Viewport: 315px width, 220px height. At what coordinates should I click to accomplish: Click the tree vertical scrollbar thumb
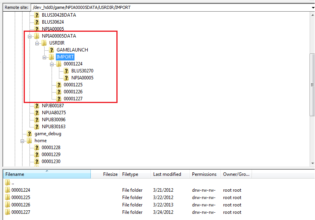pyautogui.click(x=312, y=85)
